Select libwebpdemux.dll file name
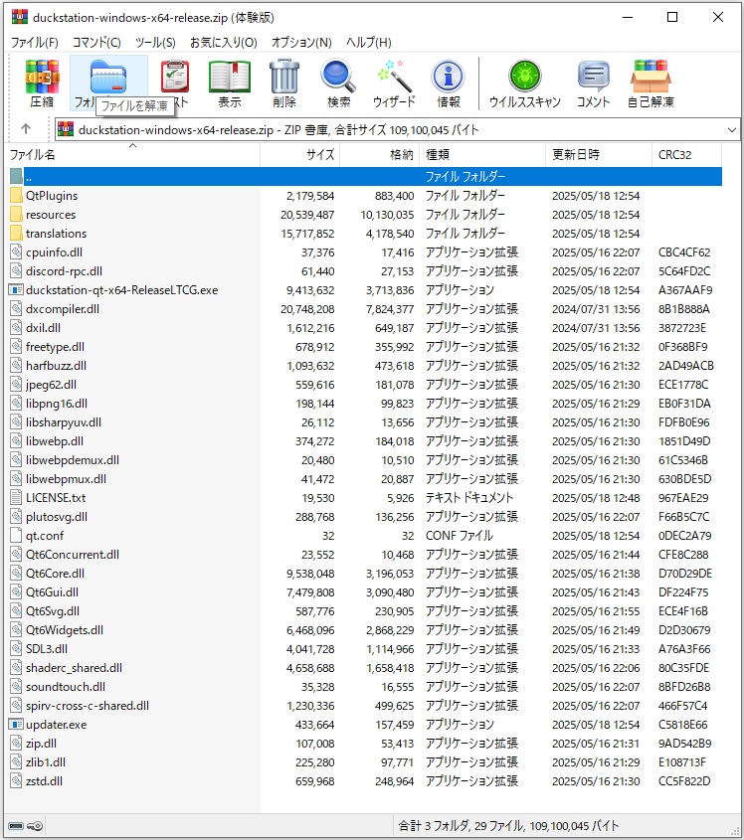Image resolution: width=744 pixels, height=840 pixels. pyautogui.click(x=73, y=459)
